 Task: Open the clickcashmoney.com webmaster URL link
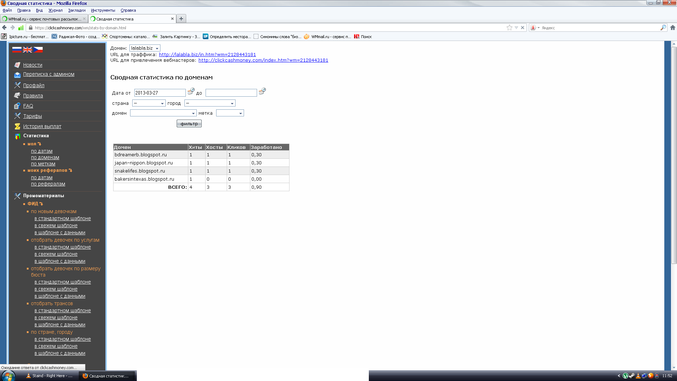pyautogui.click(x=263, y=60)
